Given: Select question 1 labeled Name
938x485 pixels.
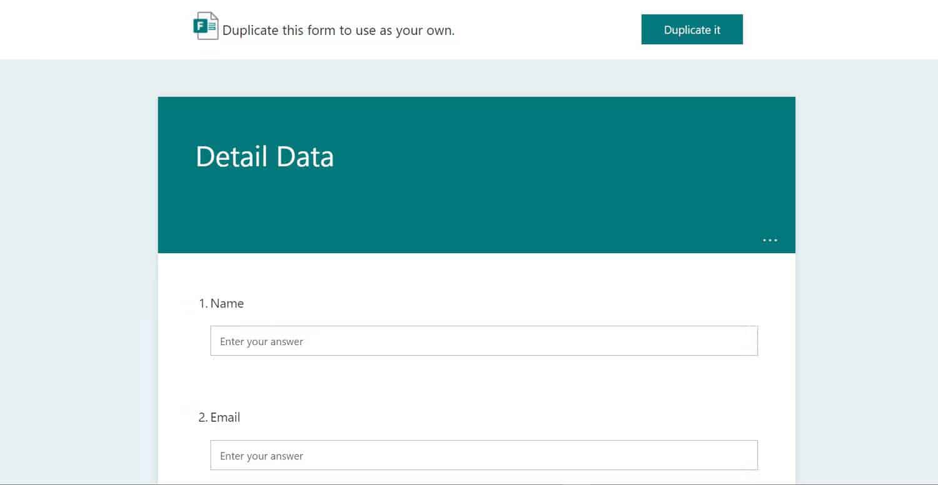Looking at the screenshot, I should [x=222, y=303].
